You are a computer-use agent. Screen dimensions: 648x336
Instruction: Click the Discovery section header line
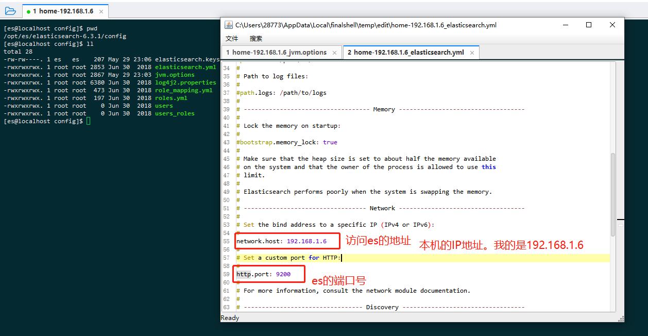[x=380, y=307]
